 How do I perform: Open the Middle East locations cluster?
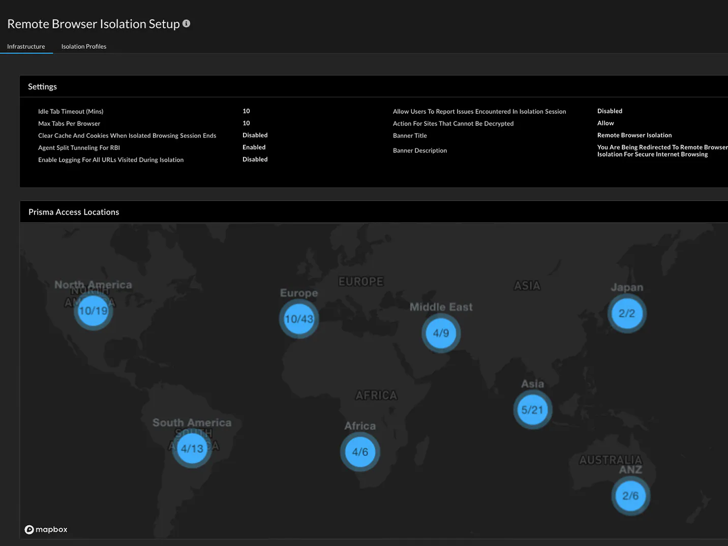pyautogui.click(x=441, y=333)
